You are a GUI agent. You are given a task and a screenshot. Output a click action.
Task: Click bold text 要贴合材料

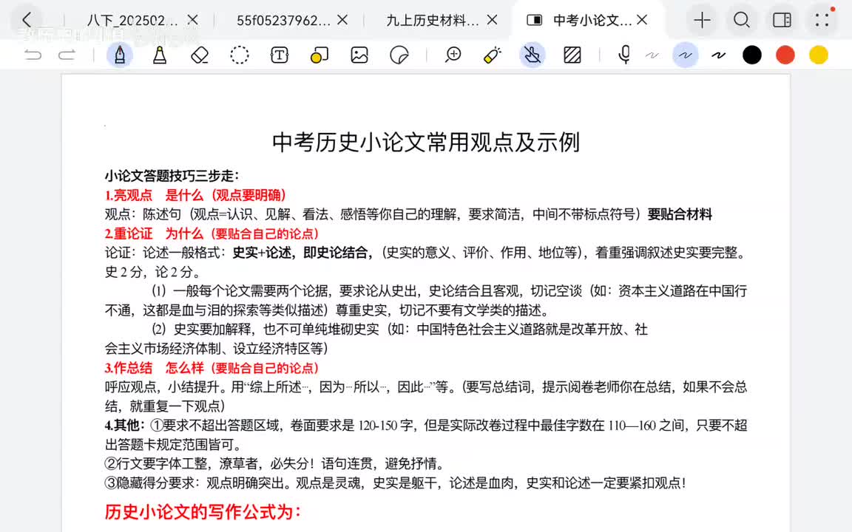pos(680,214)
